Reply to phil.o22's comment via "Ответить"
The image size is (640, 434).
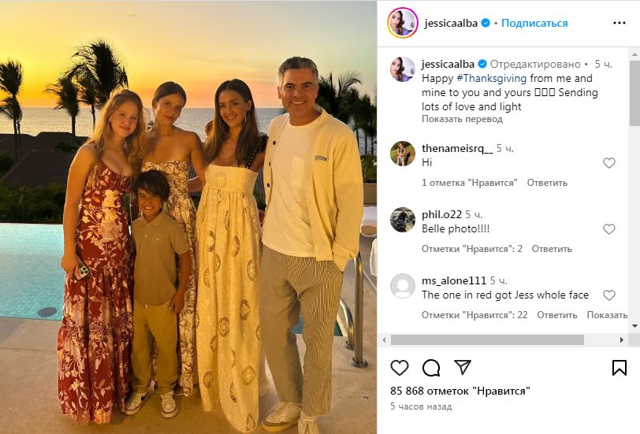click(552, 249)
